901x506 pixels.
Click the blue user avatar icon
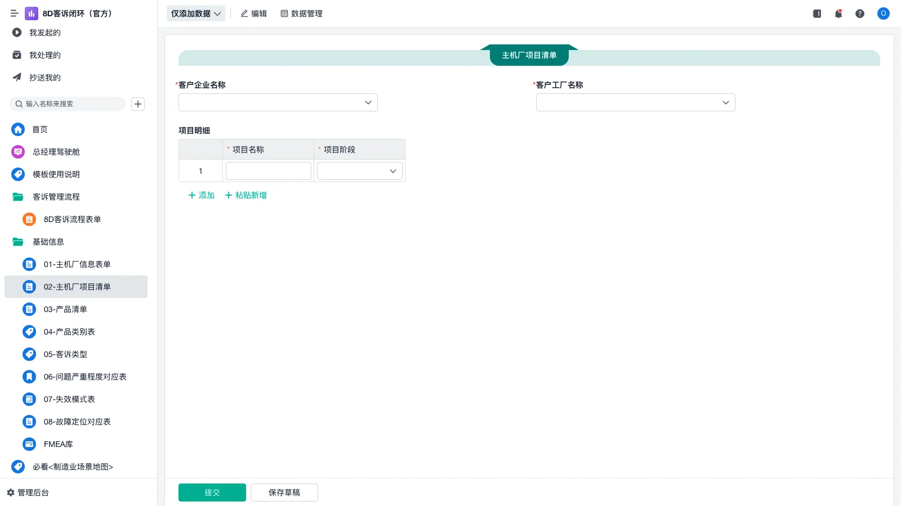[883, 13]
